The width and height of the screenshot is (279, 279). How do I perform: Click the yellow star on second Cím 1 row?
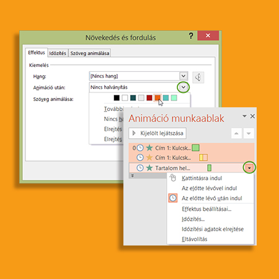pyautogui.click(x=149, y=157)
